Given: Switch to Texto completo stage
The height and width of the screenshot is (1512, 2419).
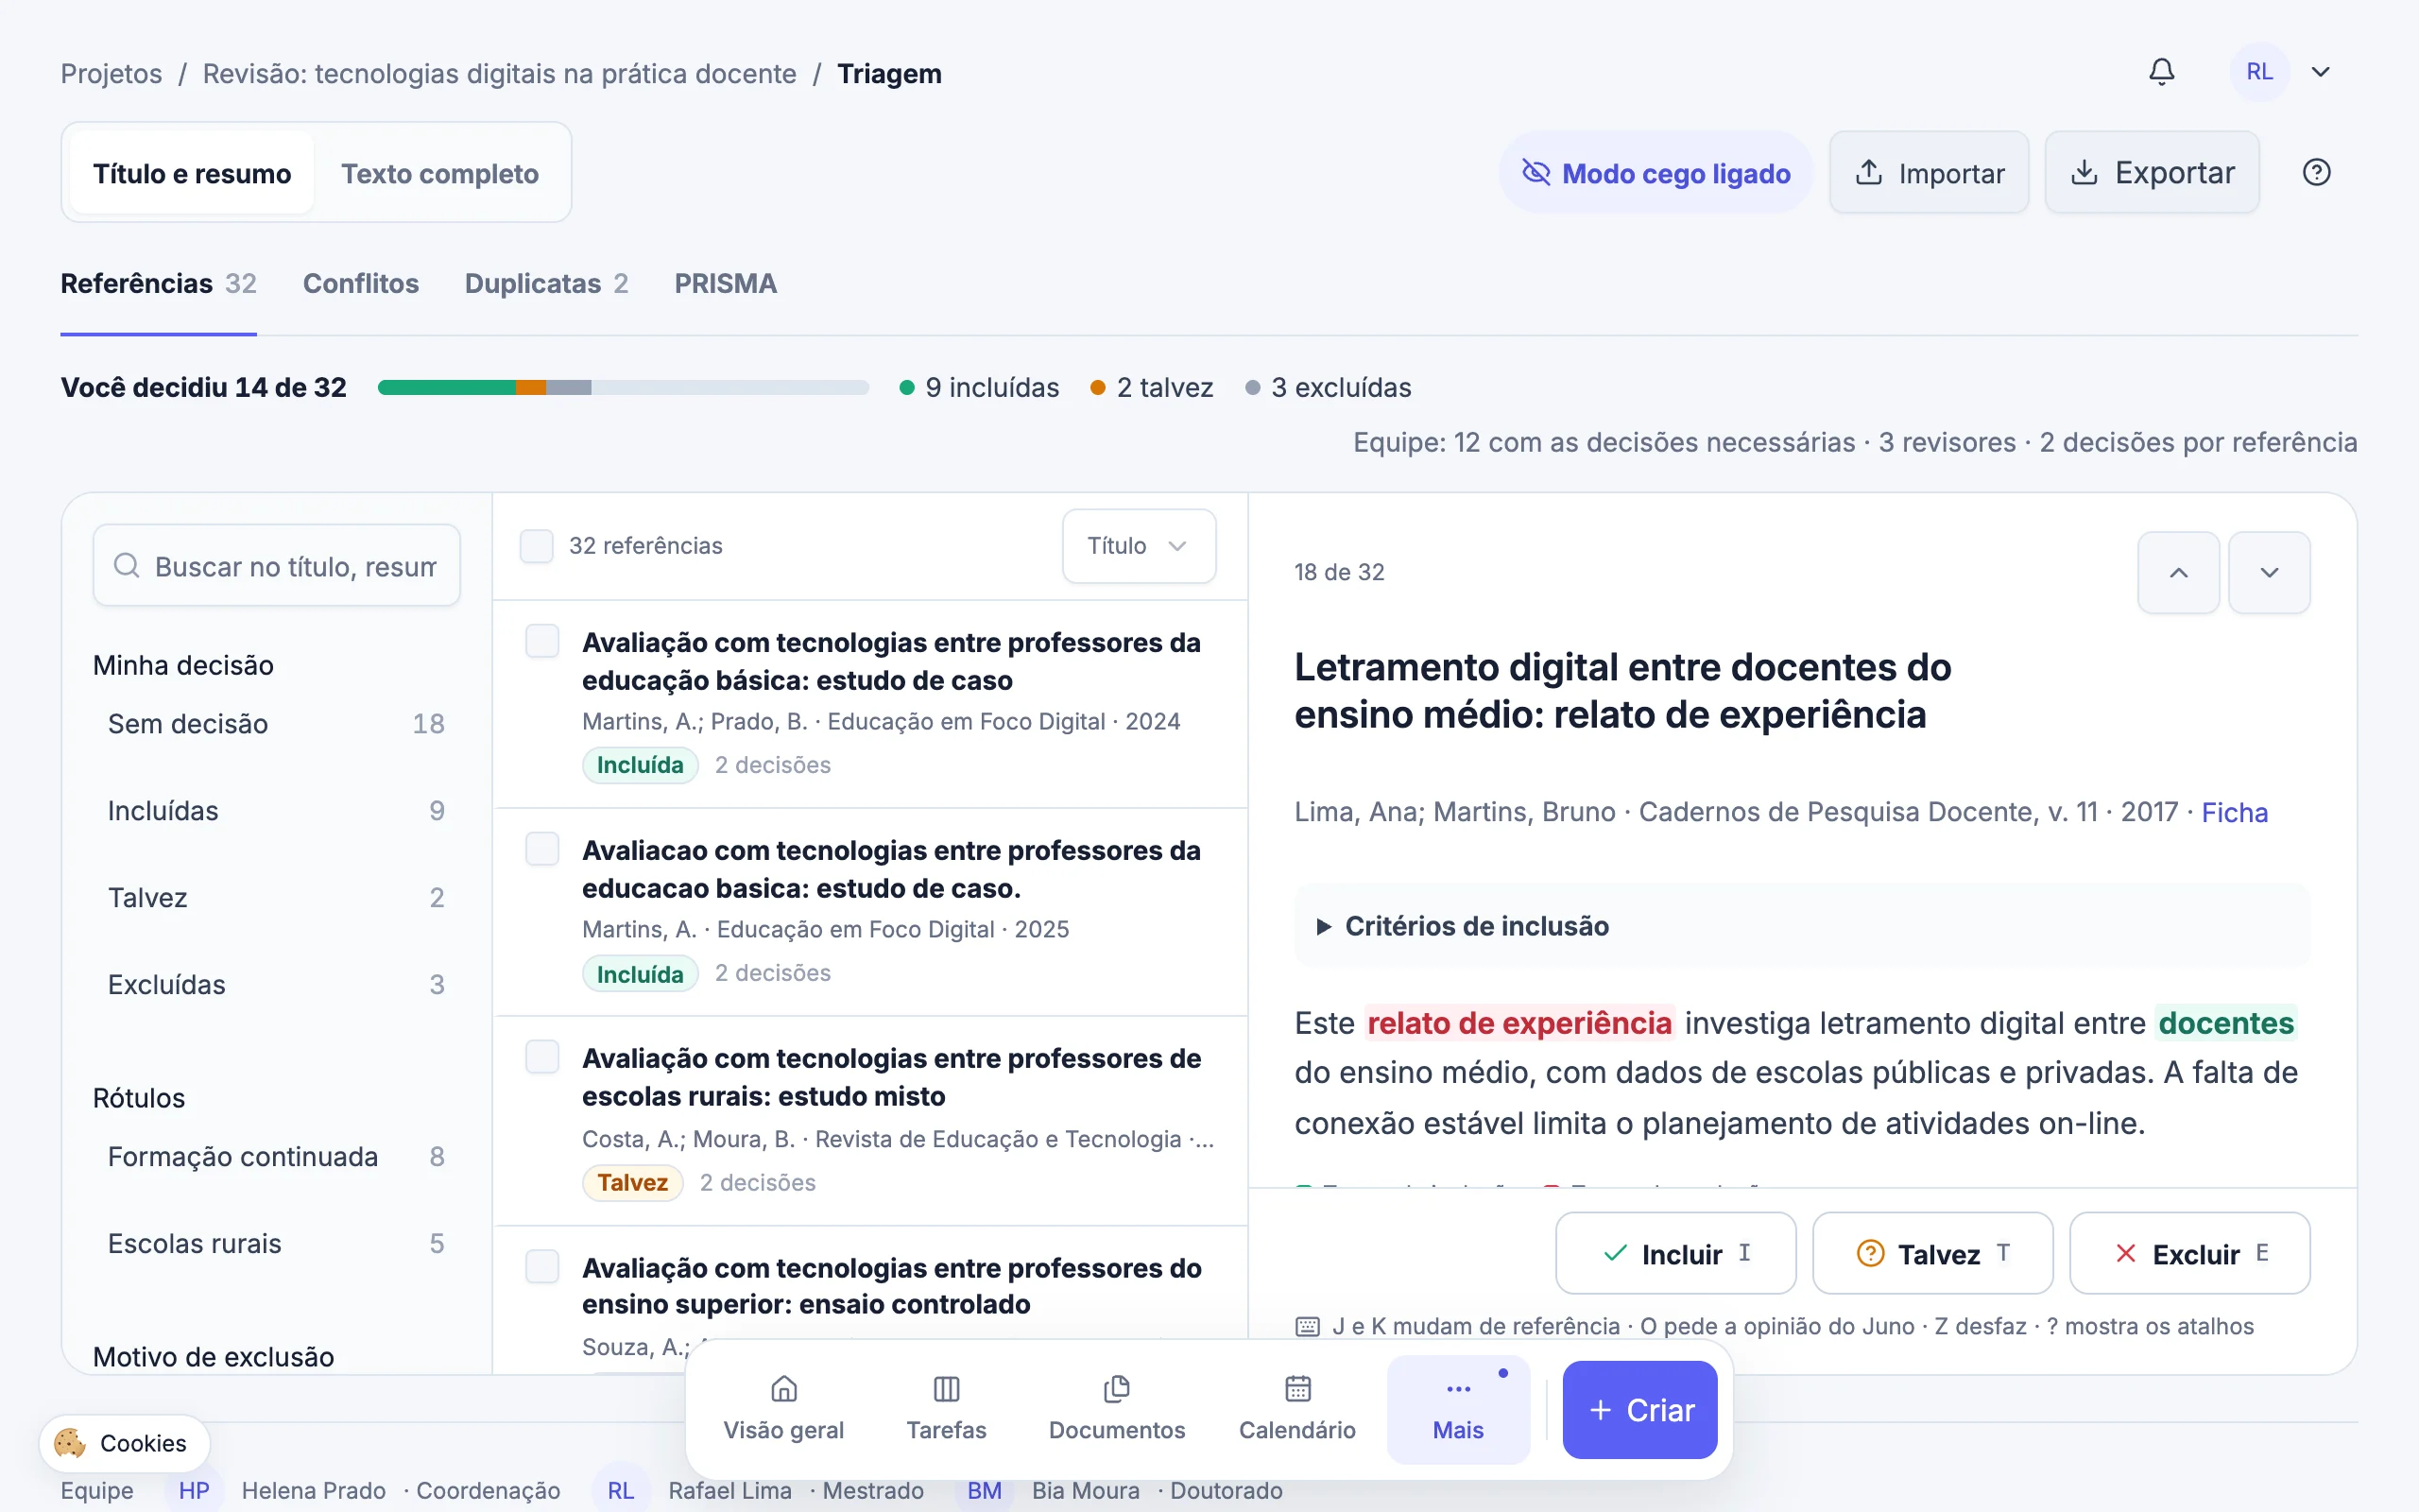Looking at the screenshot, I should pos(439,173).
